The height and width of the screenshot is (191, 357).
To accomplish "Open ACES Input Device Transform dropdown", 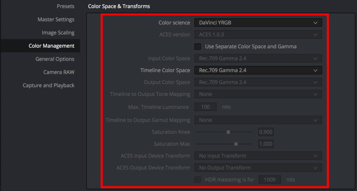I will coord(258,156).
